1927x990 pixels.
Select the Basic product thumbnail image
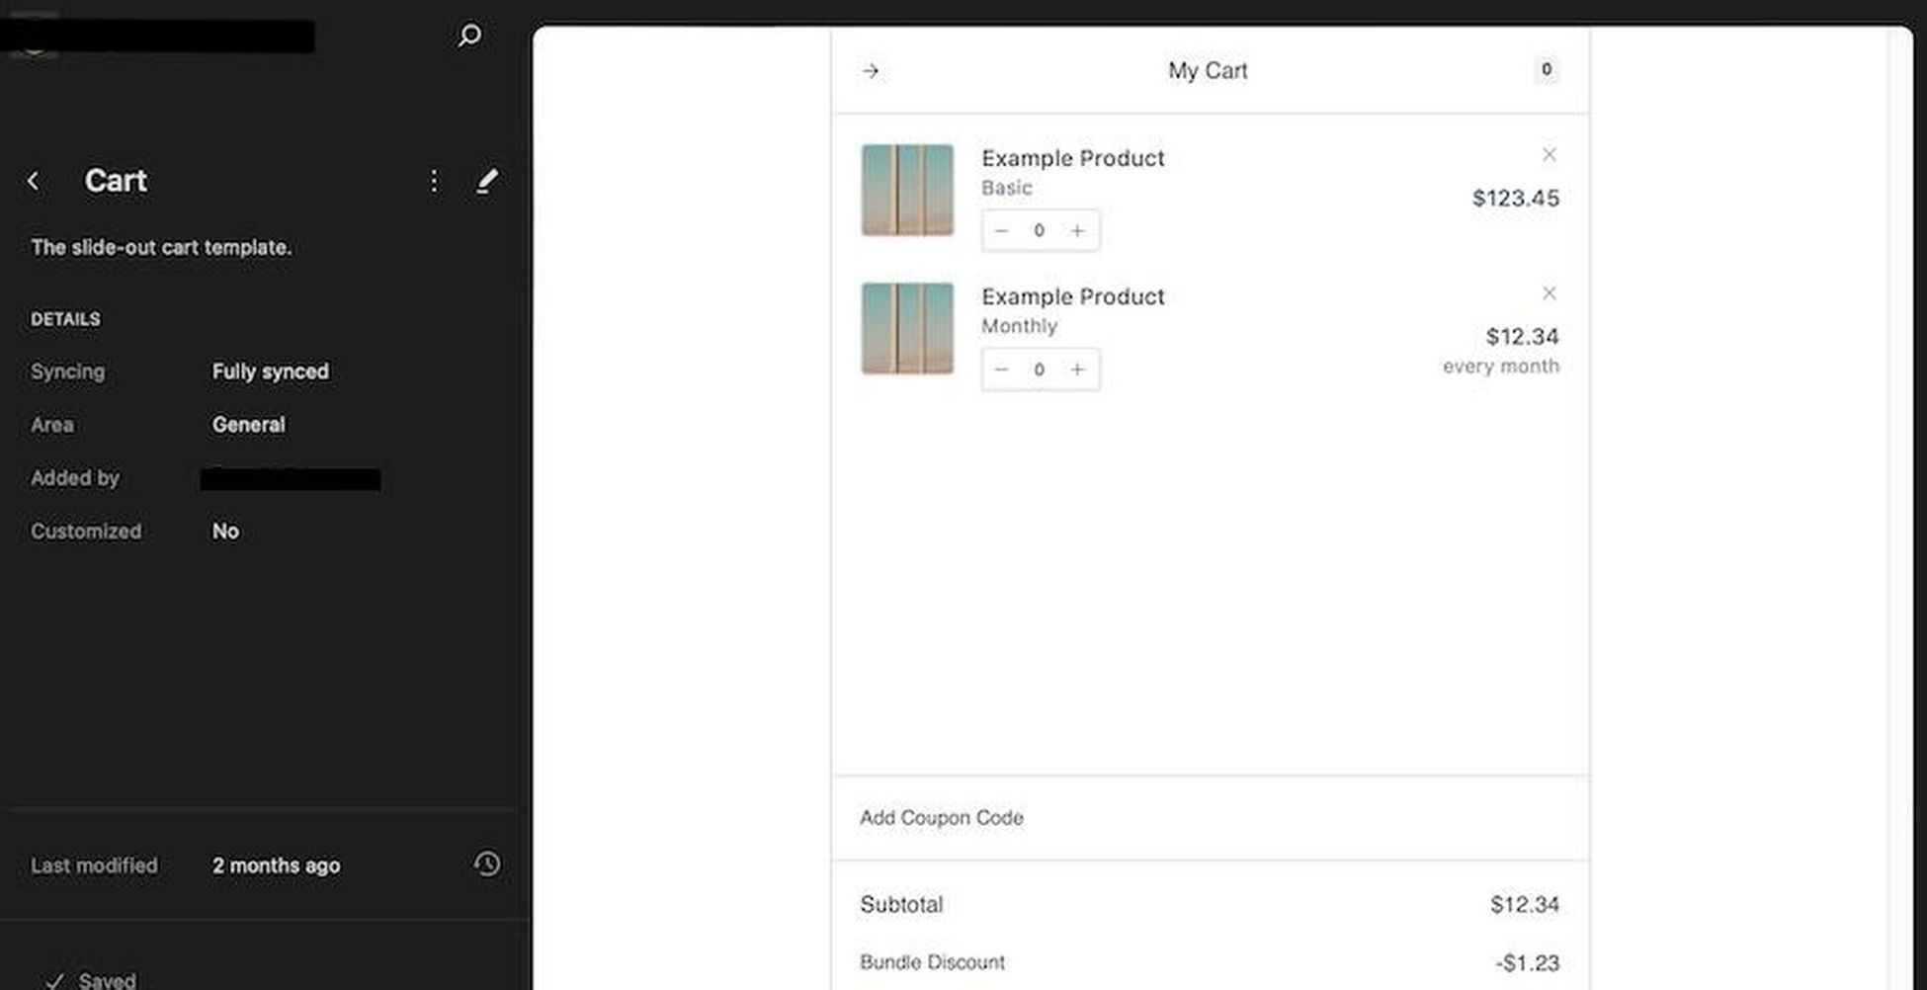[x=907, y=190]
